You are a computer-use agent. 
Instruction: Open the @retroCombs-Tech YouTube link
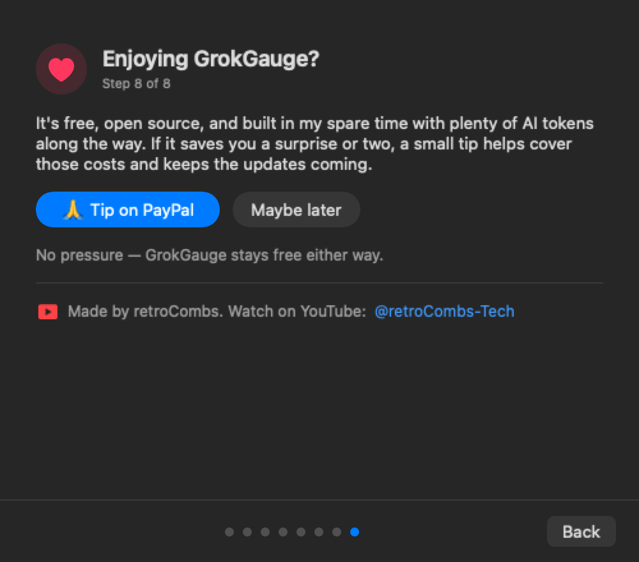click(x=444, y=312)
